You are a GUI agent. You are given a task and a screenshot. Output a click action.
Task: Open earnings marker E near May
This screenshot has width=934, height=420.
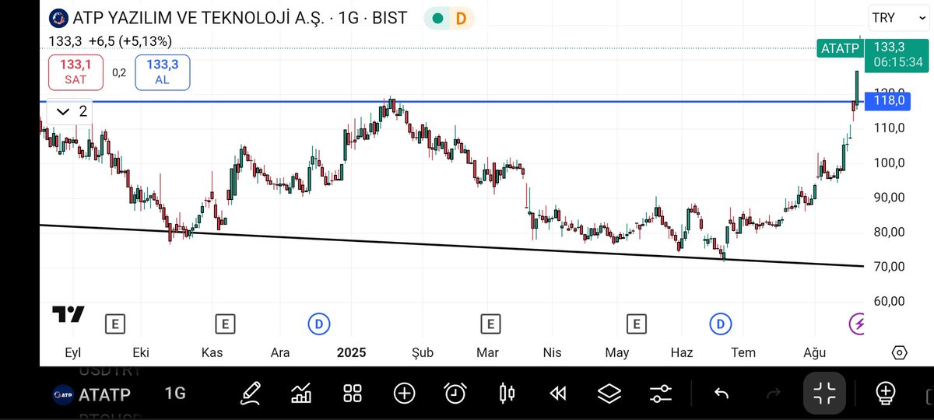click(637, 324)
